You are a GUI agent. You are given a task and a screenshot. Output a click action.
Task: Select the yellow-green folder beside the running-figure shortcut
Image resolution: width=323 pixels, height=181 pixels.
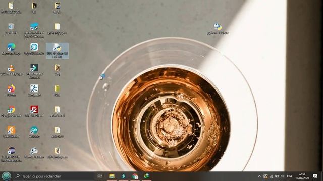57,90
